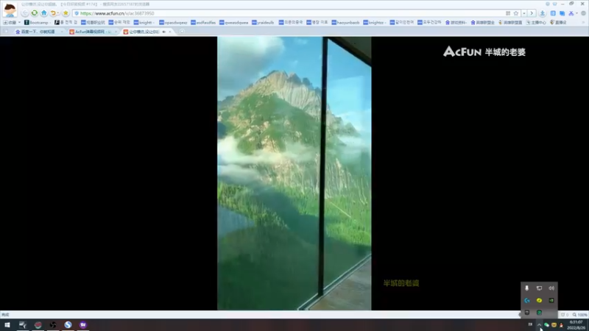Switch to AcFun danmaku video tab
Screen dimensions: 589x331
(92, 32)
